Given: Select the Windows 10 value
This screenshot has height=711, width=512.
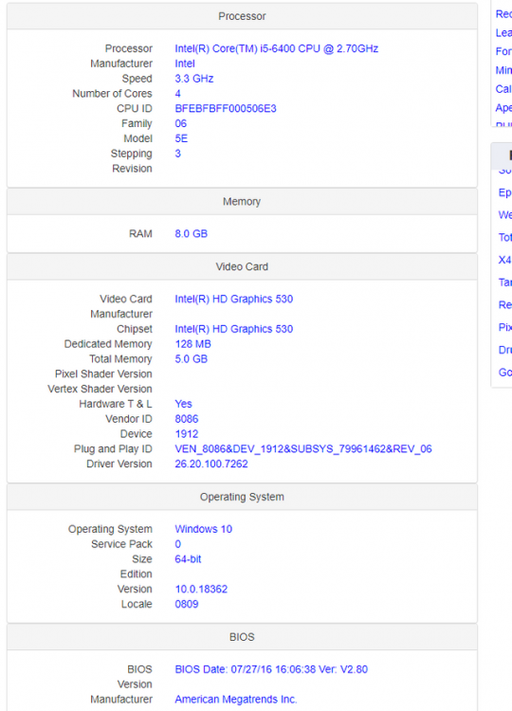Looking at the screenshot, I should (x=203, y=529).
